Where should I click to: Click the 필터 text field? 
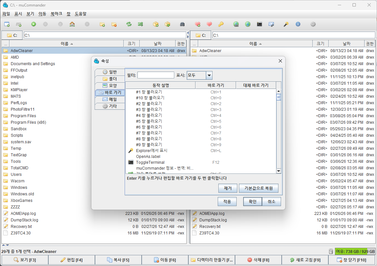[156, 75]
